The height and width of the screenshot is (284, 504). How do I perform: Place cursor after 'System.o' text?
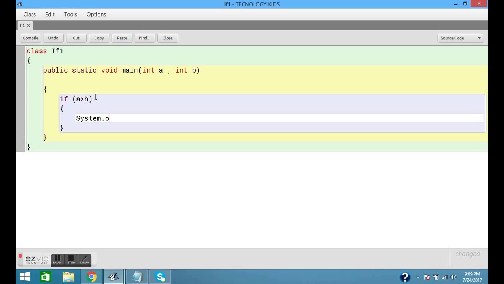tap(109, 118)
